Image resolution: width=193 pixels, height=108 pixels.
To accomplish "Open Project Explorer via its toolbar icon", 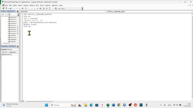I will 44,8.
